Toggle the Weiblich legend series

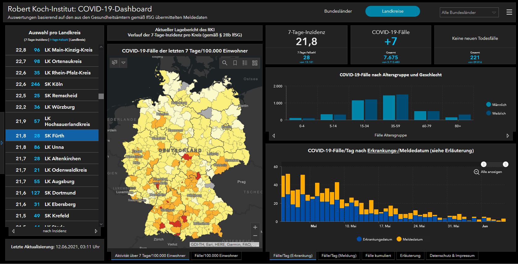495,113
